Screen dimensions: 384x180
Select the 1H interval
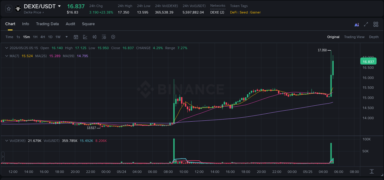(x=35, y=37)
